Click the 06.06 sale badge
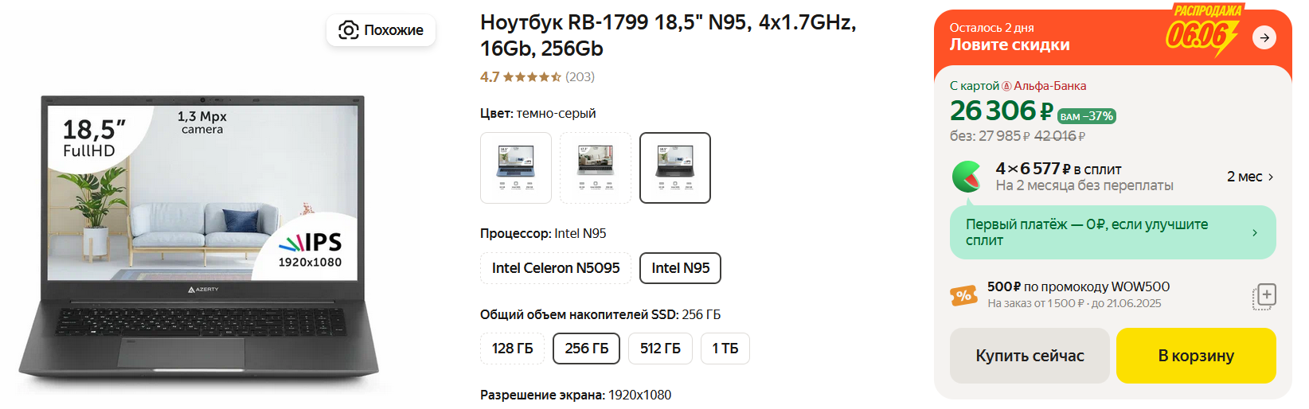 tap(1201, 33)
